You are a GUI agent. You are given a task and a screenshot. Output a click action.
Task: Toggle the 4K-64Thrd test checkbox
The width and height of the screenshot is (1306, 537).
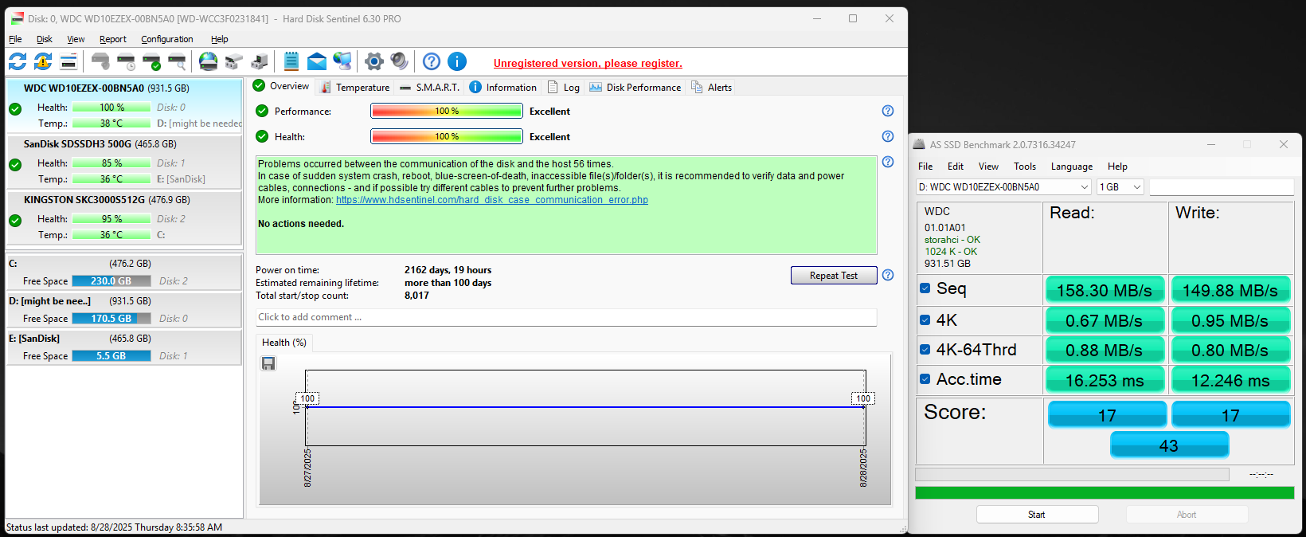click(925, 349)
